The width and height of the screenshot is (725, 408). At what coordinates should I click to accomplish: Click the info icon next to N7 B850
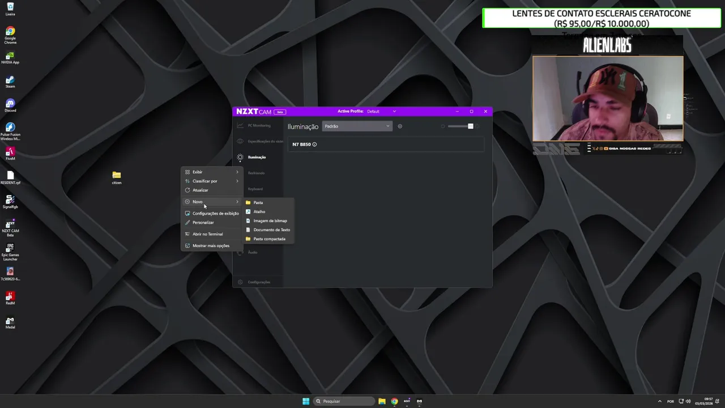tap(314, 144)
